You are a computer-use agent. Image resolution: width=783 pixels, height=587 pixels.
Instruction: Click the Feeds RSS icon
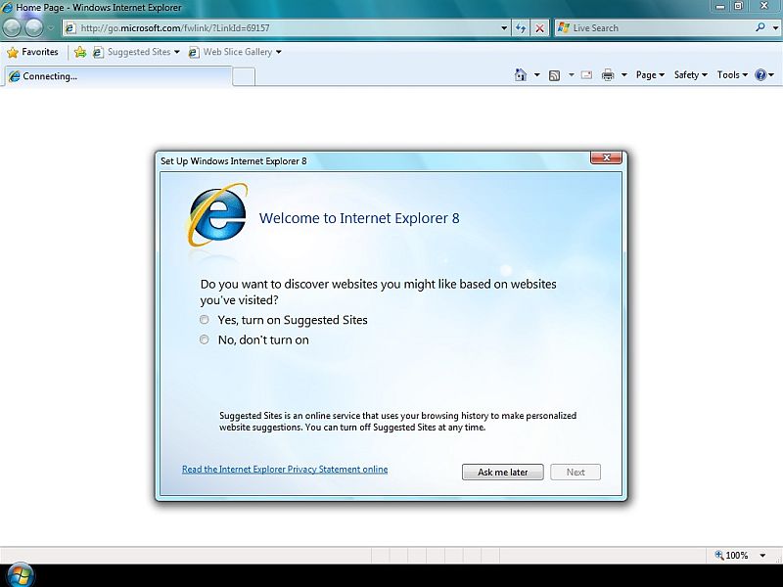coord(554,75)
